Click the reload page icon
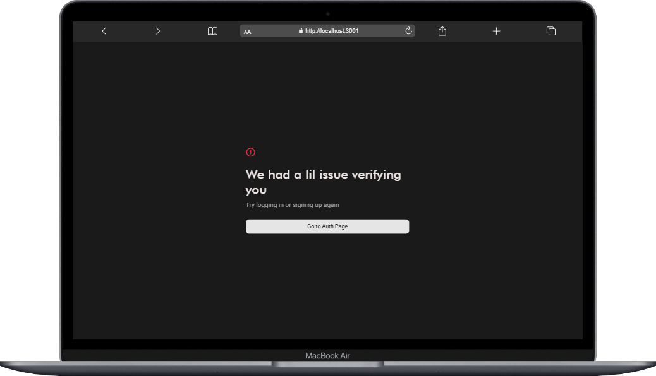656x376 pixels. pyautogui.click(x=408, y=30)
